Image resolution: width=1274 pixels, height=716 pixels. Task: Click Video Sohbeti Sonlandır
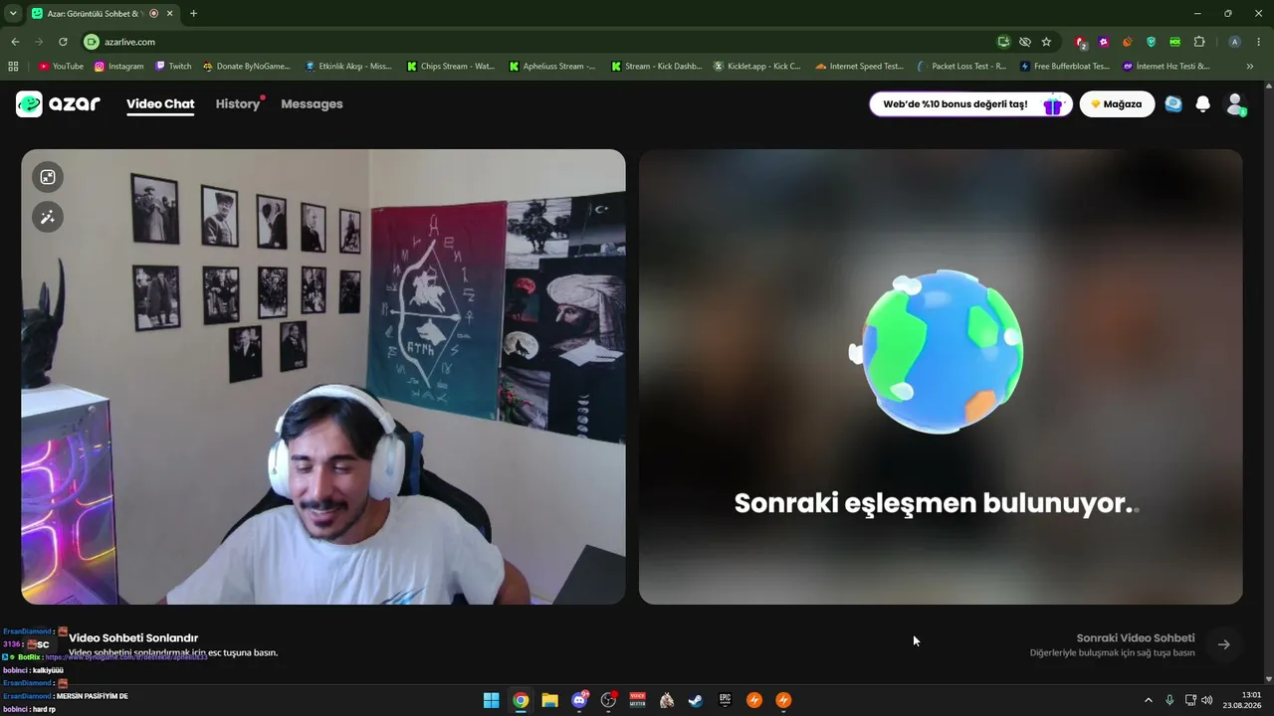pyautogui.click(x=133, y=638)
